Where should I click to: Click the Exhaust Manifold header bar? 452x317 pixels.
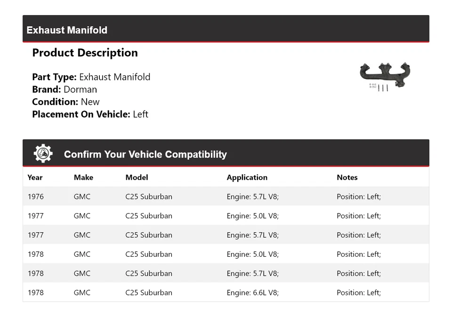point(226,29)
